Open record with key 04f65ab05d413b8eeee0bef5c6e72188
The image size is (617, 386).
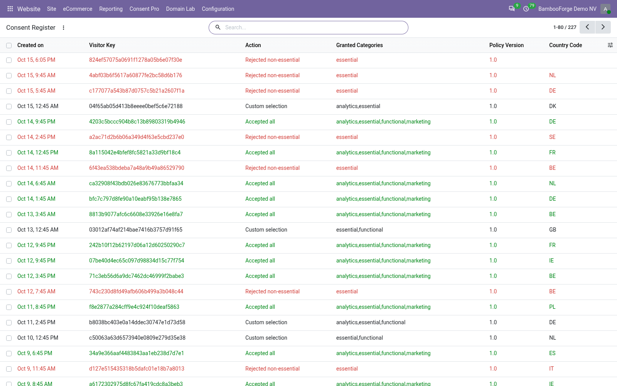pos(136,106)
